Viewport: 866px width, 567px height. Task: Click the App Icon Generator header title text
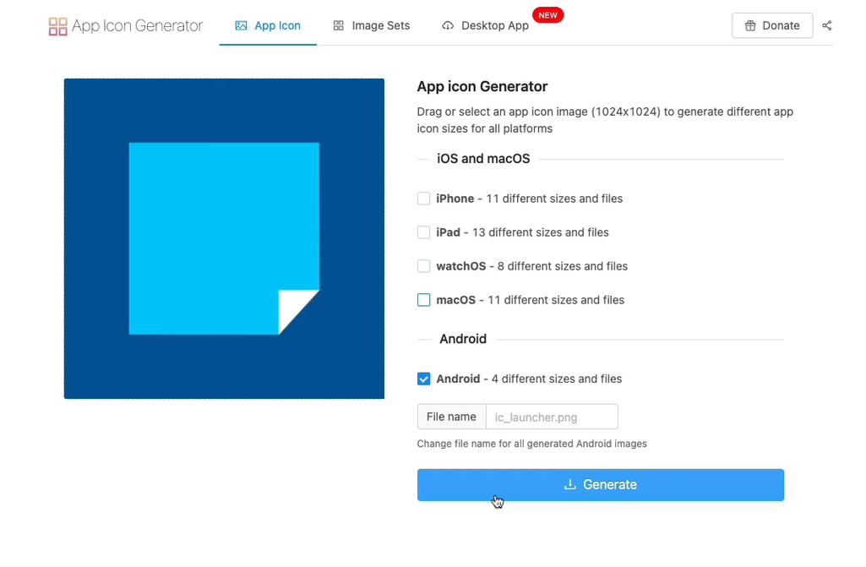[137, 26]
